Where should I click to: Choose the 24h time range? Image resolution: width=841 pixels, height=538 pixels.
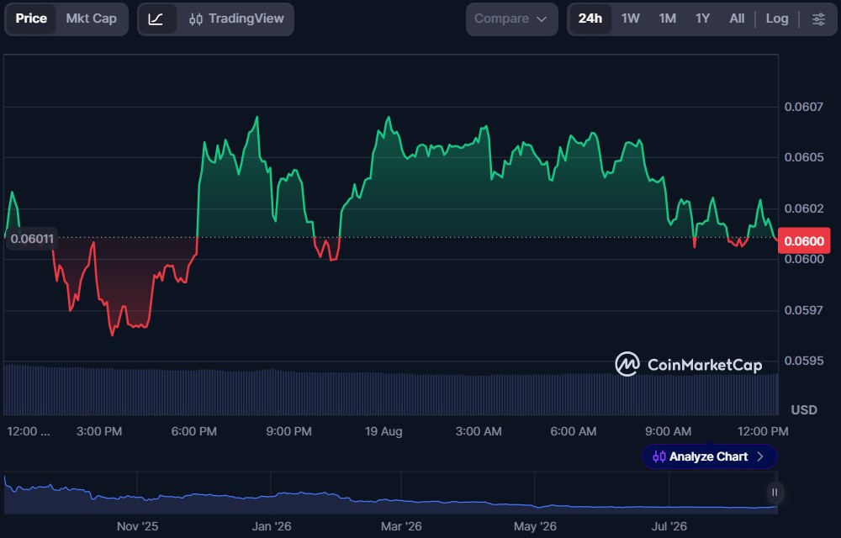coord(590,18)
